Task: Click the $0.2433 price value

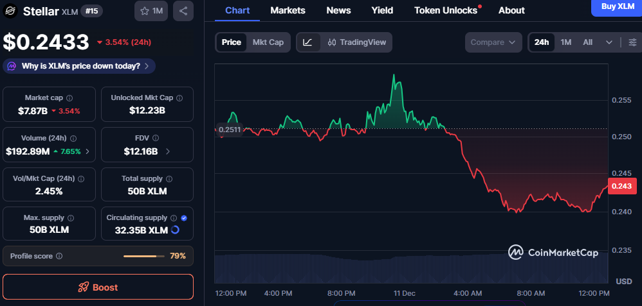Action: pyautogui.click(x=46, y=42)
